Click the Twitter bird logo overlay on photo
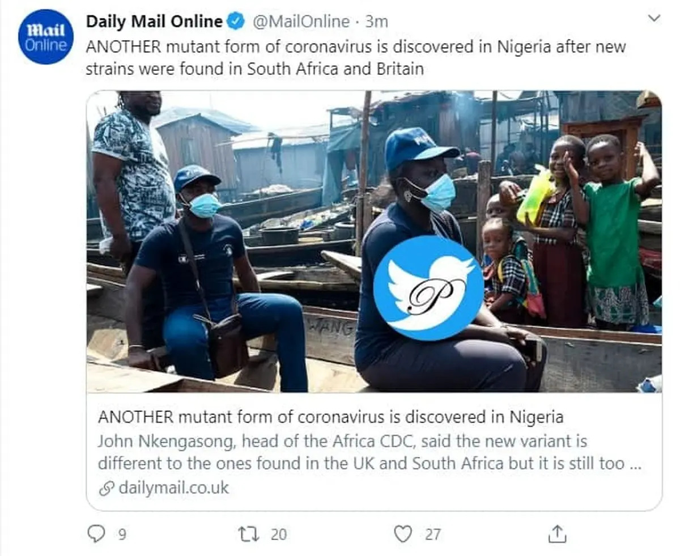The image size is (680, 556). click(x=428, y=288)
